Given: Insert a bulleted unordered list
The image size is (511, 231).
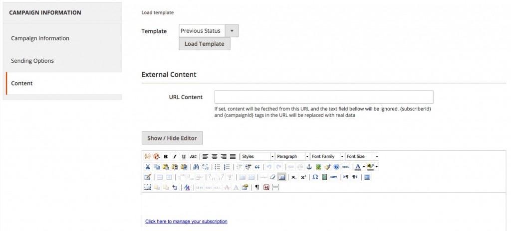Looking at the screenshot, I should (x=218, y=167).
